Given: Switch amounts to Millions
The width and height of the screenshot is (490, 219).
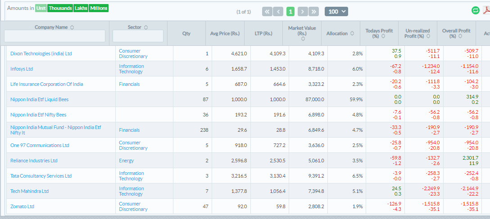Looking at the screenshot, I should pyautogui.click(x=99, y=8).
